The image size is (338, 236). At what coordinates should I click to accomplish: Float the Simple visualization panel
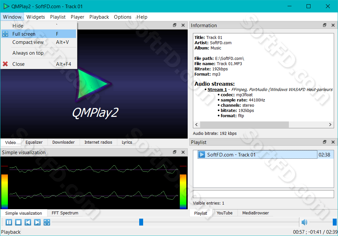point(175,152)
